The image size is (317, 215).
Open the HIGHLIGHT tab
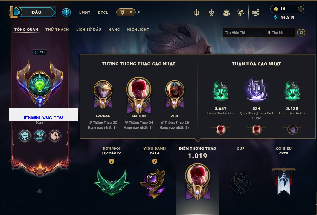coord(138,30)
